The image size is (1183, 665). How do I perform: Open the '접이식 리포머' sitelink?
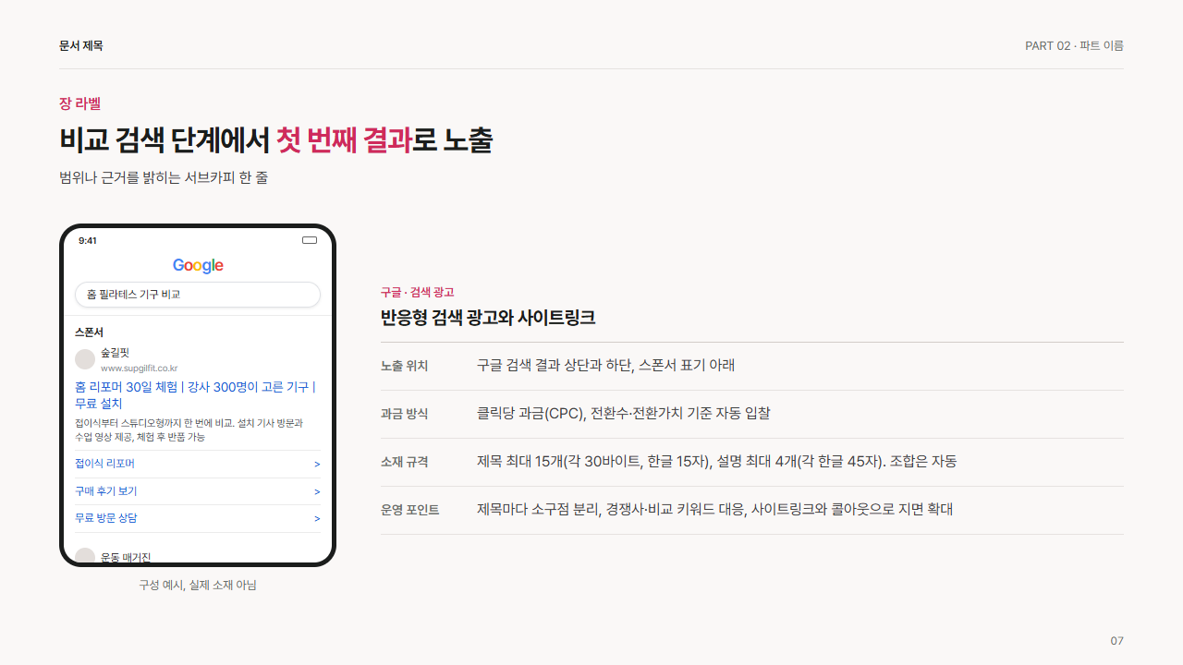[198, 464]
